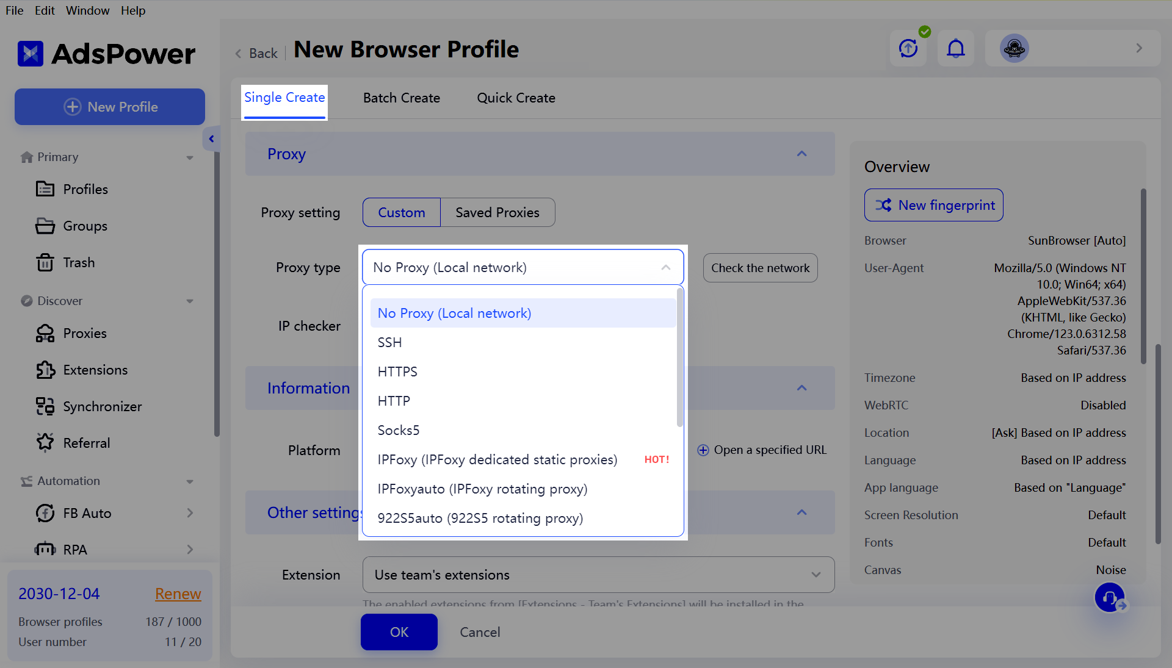This screenshot has height=668, width=1172.
Task: Switch to Quick Create tab
Action: click(x=515, y=98)
